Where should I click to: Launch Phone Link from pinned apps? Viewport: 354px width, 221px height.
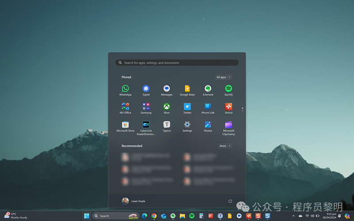[x=208, y=108]
